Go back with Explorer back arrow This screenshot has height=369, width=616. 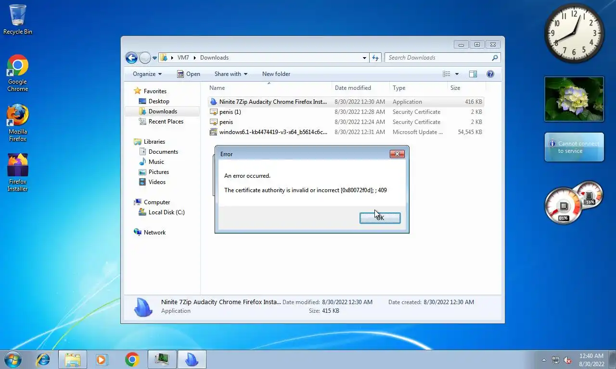pos(131,58)
